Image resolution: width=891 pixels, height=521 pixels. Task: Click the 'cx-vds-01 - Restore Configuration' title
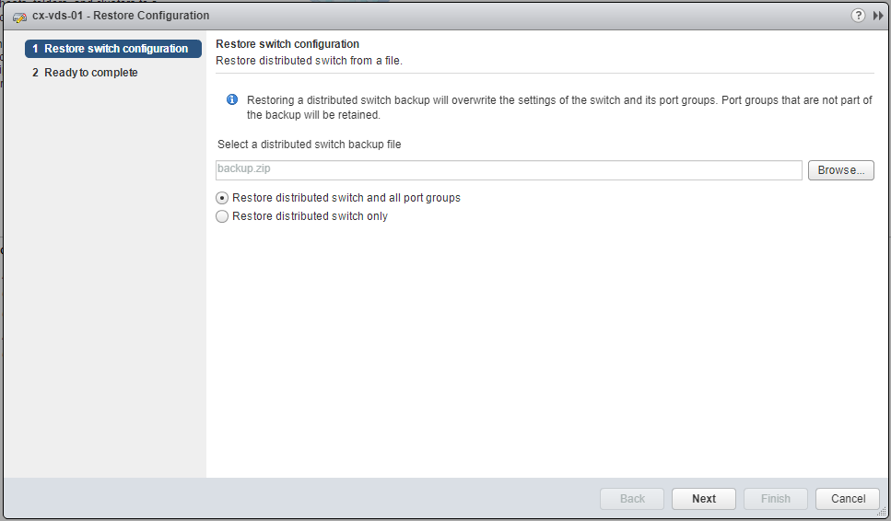121,16
